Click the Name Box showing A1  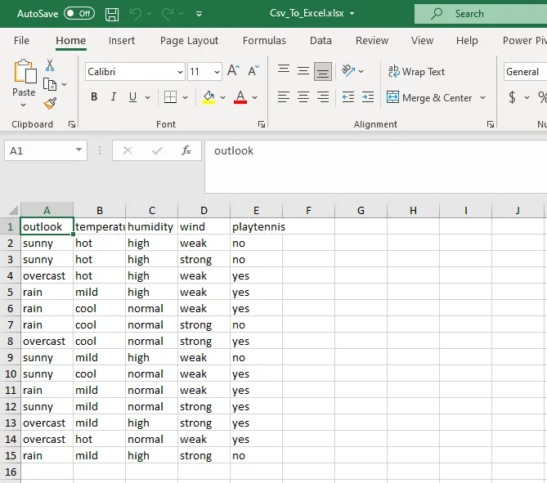[38, 150]
